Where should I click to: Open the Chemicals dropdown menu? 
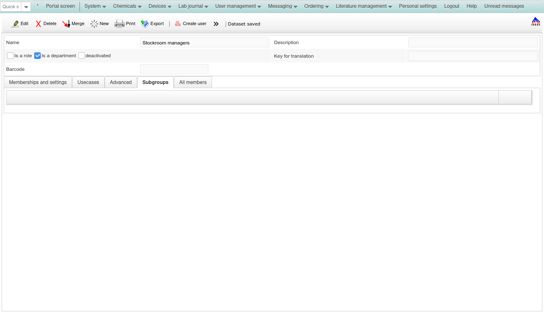[127, 6]
